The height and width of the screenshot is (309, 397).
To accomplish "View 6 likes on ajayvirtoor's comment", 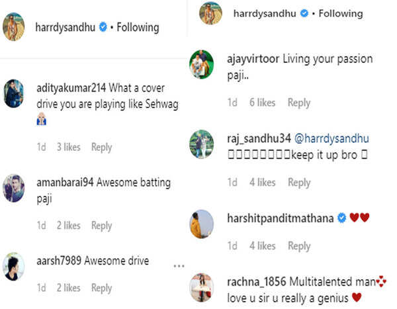I will [262, 103].
